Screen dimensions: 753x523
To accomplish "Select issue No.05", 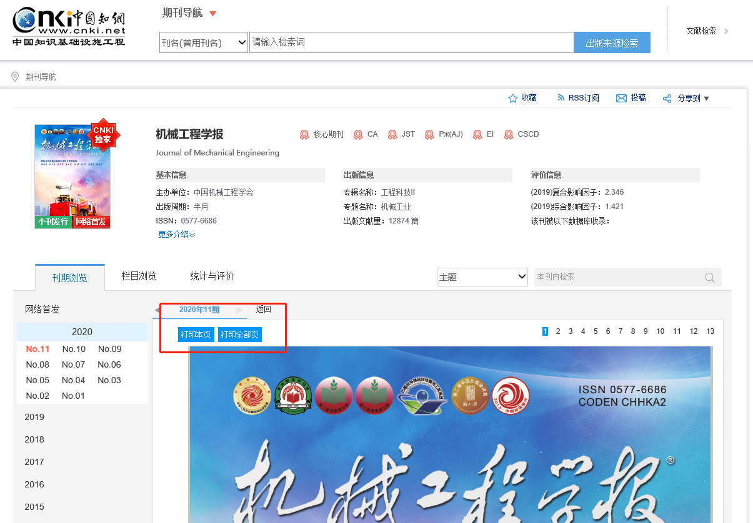I will click(x=37, y=380).
